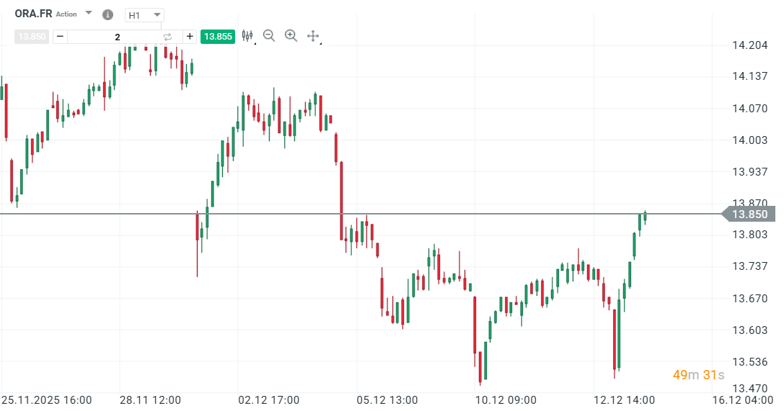Zoom in the chart
The image size is (784, 411).
[291, 36]
